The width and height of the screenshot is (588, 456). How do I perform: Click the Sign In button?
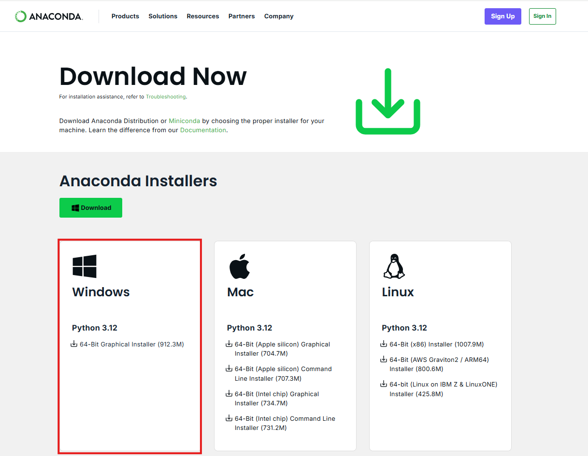click(x=543, y=16)
